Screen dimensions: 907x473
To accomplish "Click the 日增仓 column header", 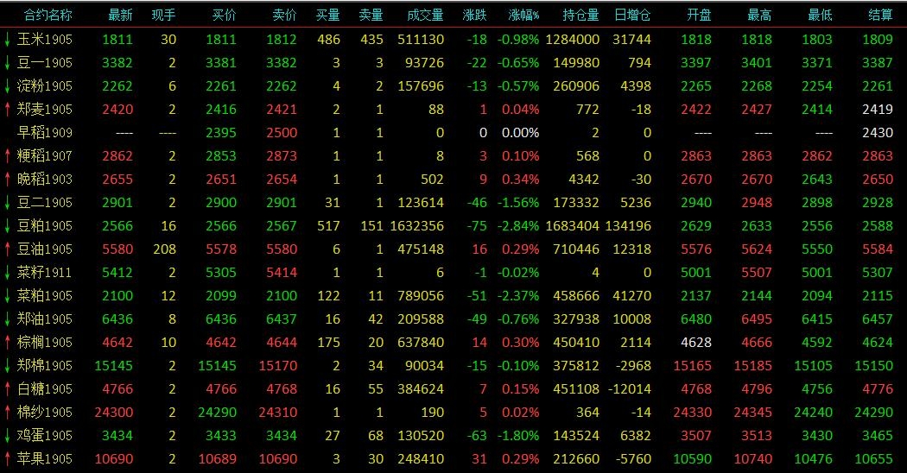I will [632, 15].
